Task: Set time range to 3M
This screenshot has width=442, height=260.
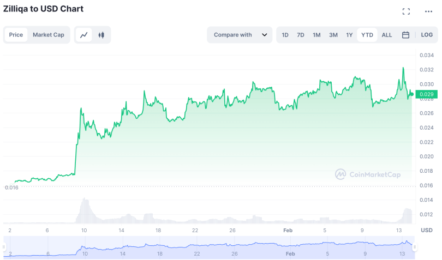Action: [x=333, y=35]
